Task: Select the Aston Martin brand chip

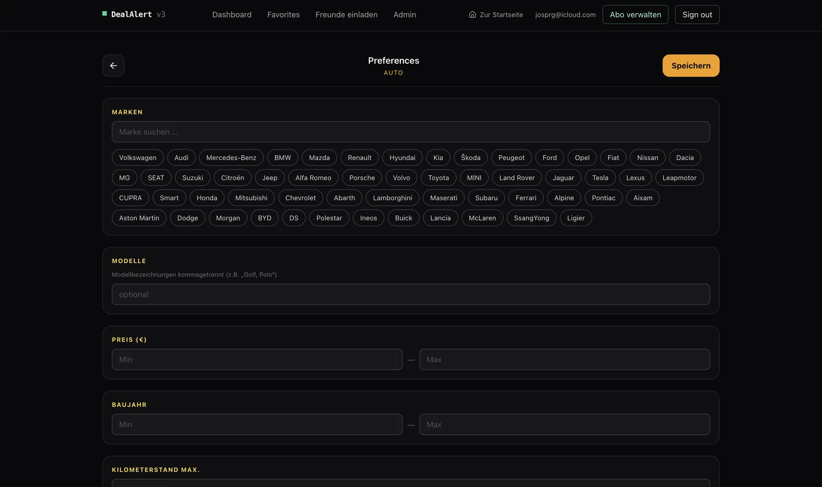Action: (139, 218)
